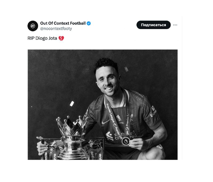
Task: Select the RIP Diogo Jota tweet text
Action: pos(42,38)
